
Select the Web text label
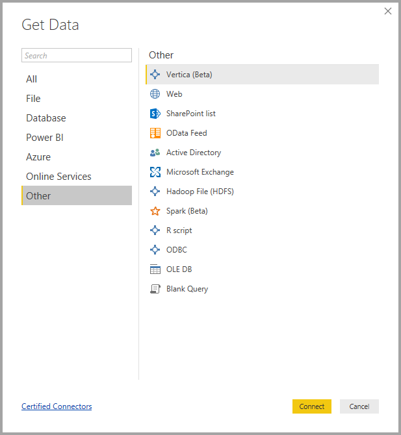tap(174, 93)
